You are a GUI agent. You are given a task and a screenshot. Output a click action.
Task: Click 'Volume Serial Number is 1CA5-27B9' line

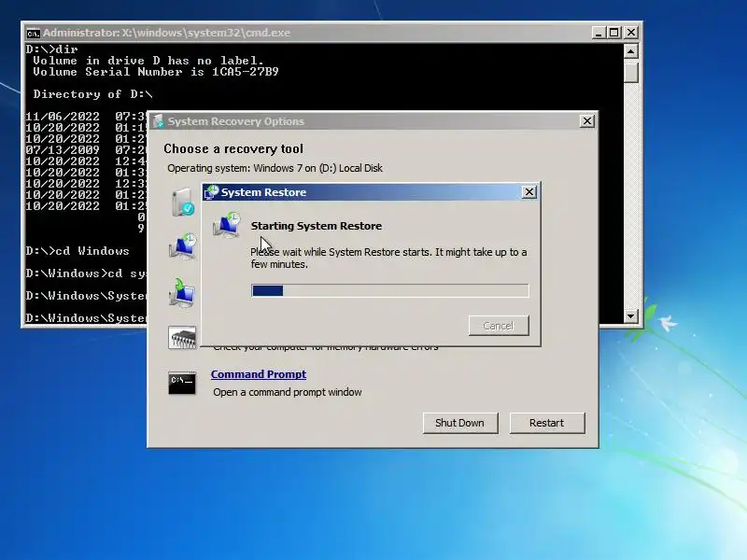[x=156, y=72]
